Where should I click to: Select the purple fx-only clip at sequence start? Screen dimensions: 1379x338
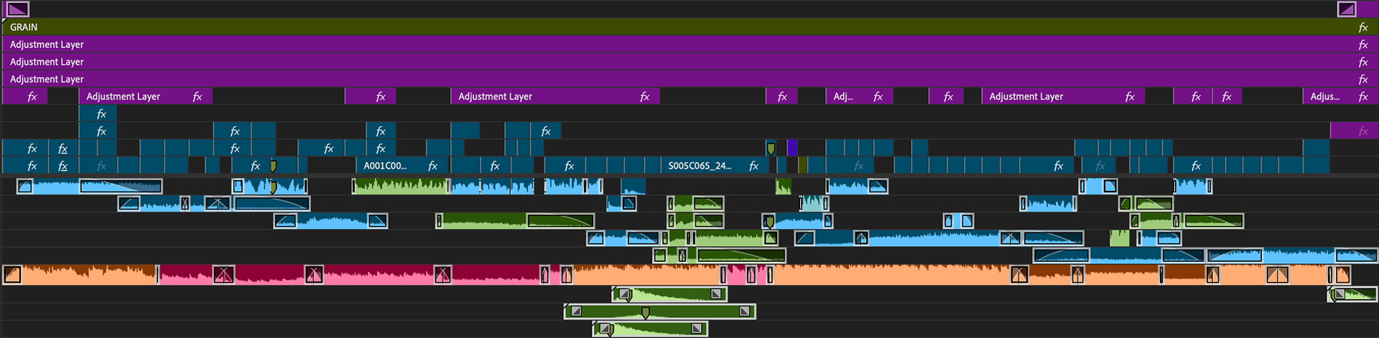[24, 96]
